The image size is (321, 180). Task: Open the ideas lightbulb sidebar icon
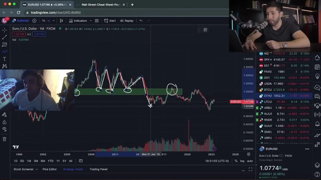pyautogui.click(x=317, y=76)
